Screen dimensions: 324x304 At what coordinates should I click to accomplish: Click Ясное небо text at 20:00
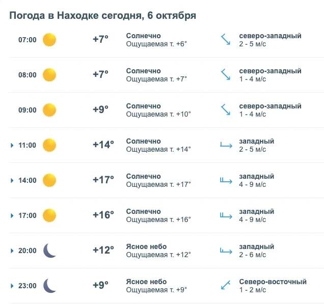tap(146, 246)
